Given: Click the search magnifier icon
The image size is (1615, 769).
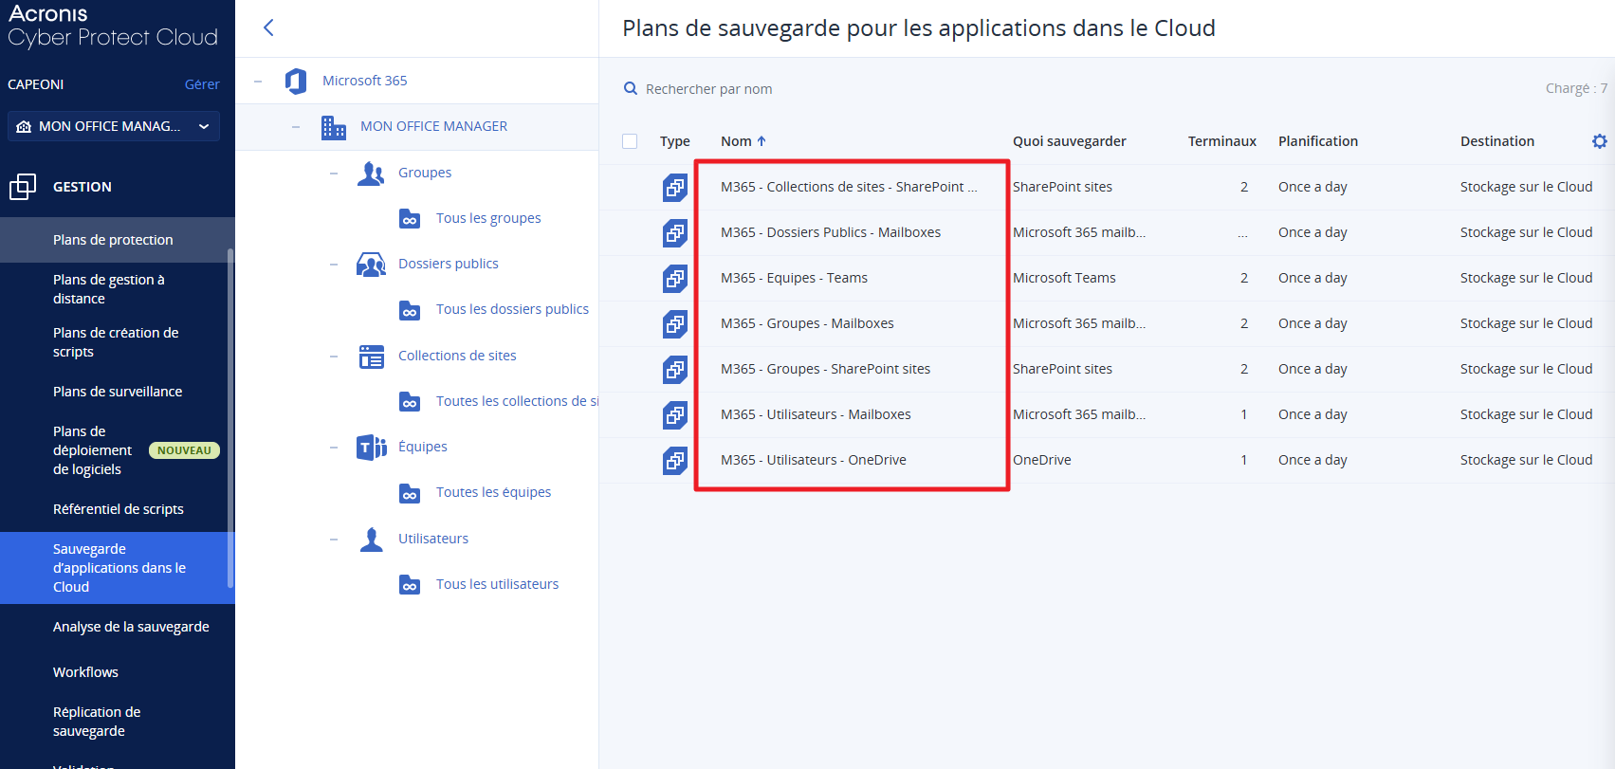Looking at the screenshot, I should pyautogui.click(x=631, y=89).
